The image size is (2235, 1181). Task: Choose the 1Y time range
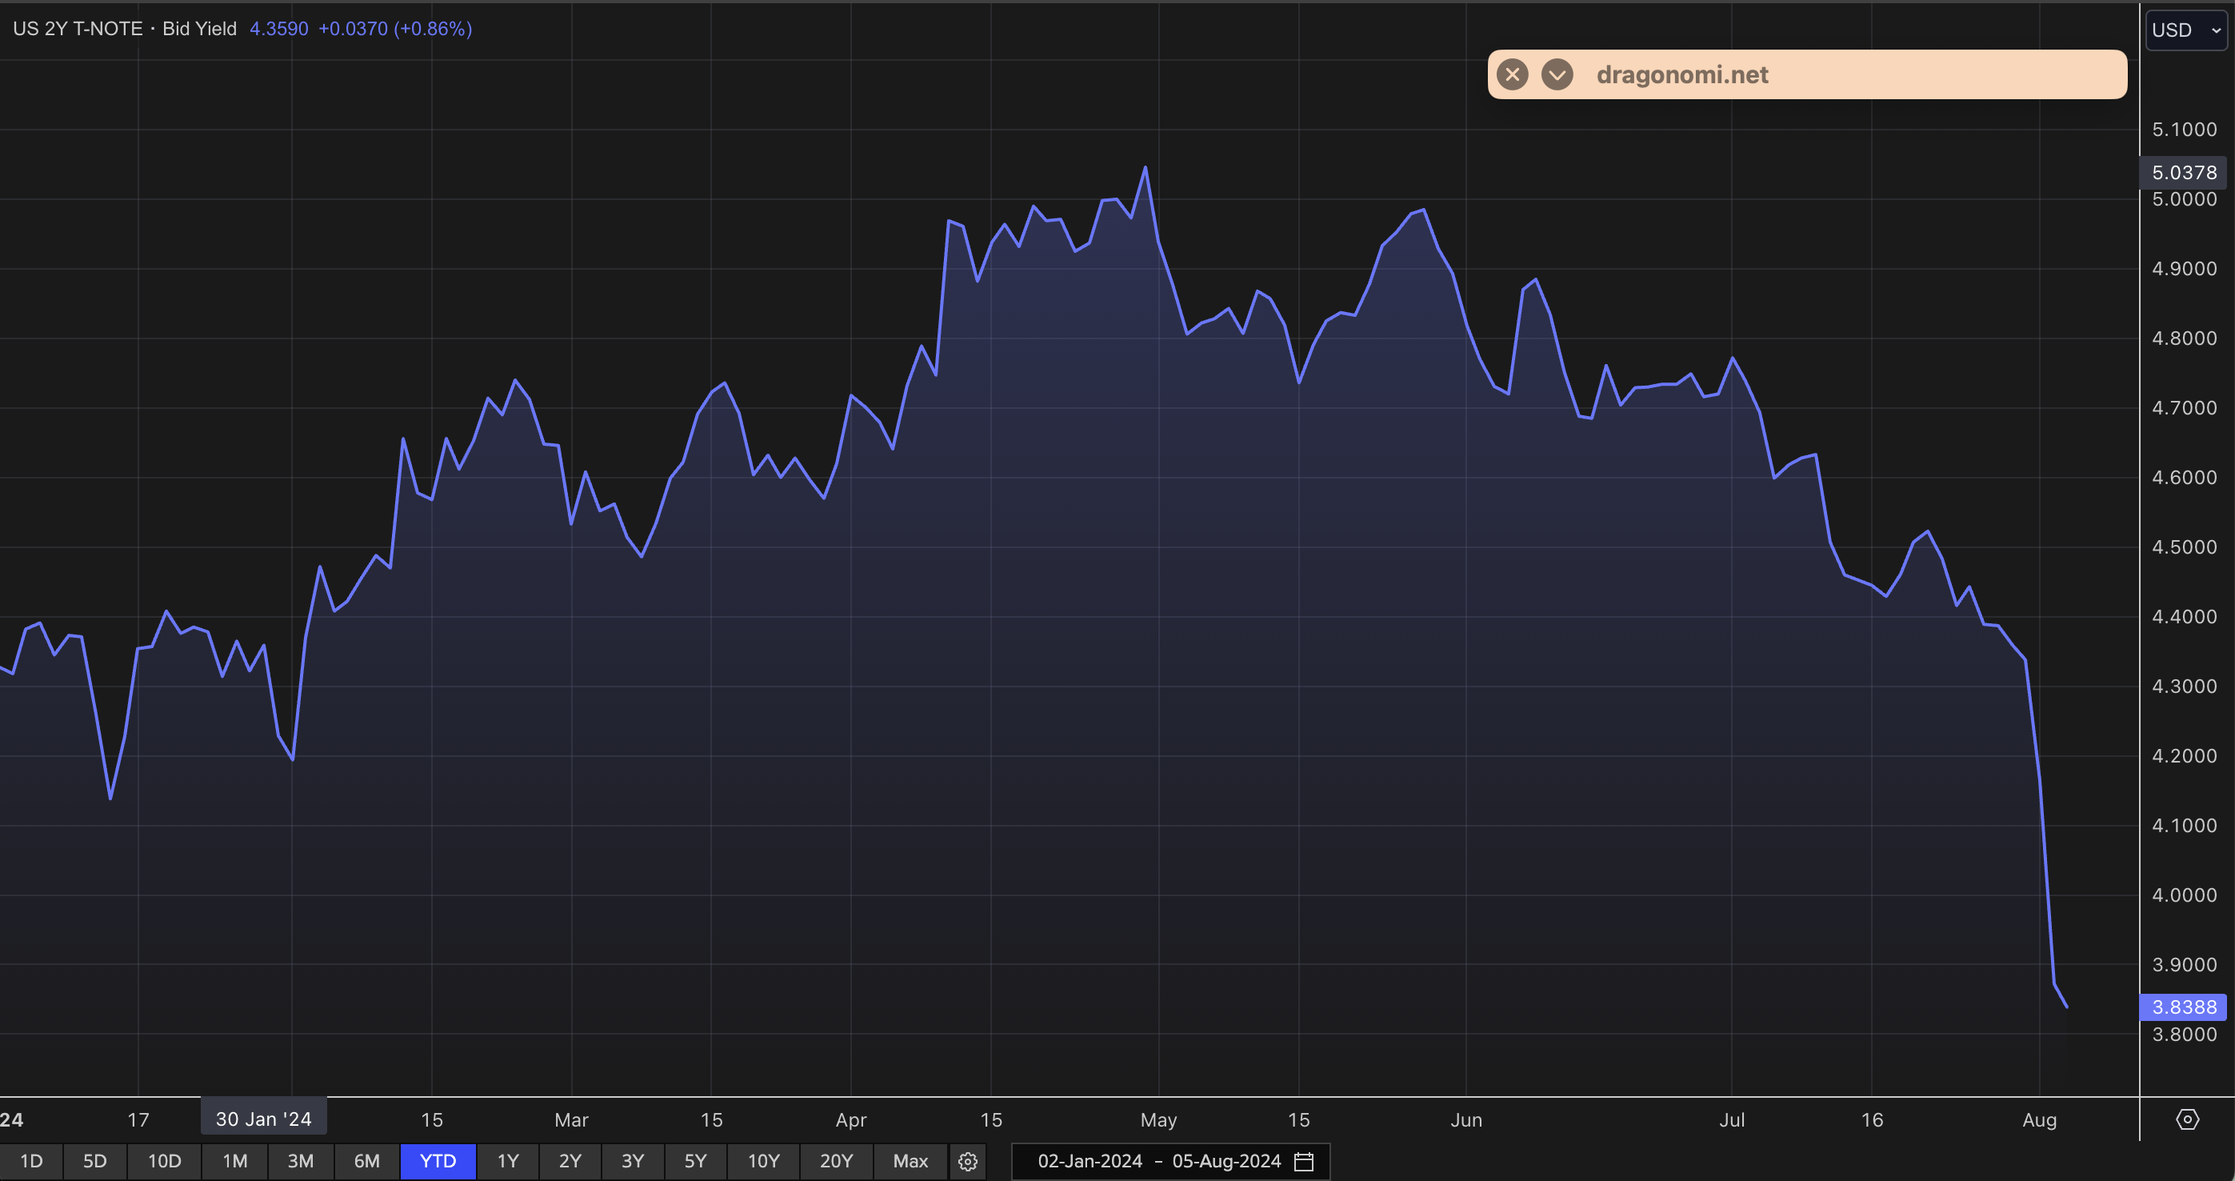click(508, 1161)
